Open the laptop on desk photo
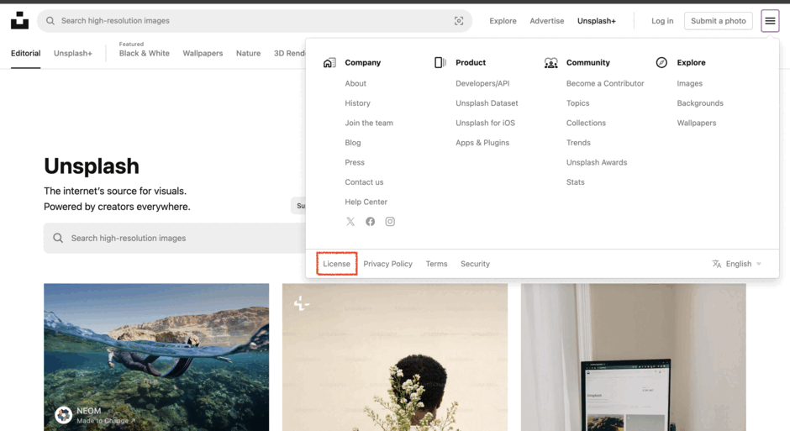The height and width of the screenshot is (431, 790). point(634,357)
